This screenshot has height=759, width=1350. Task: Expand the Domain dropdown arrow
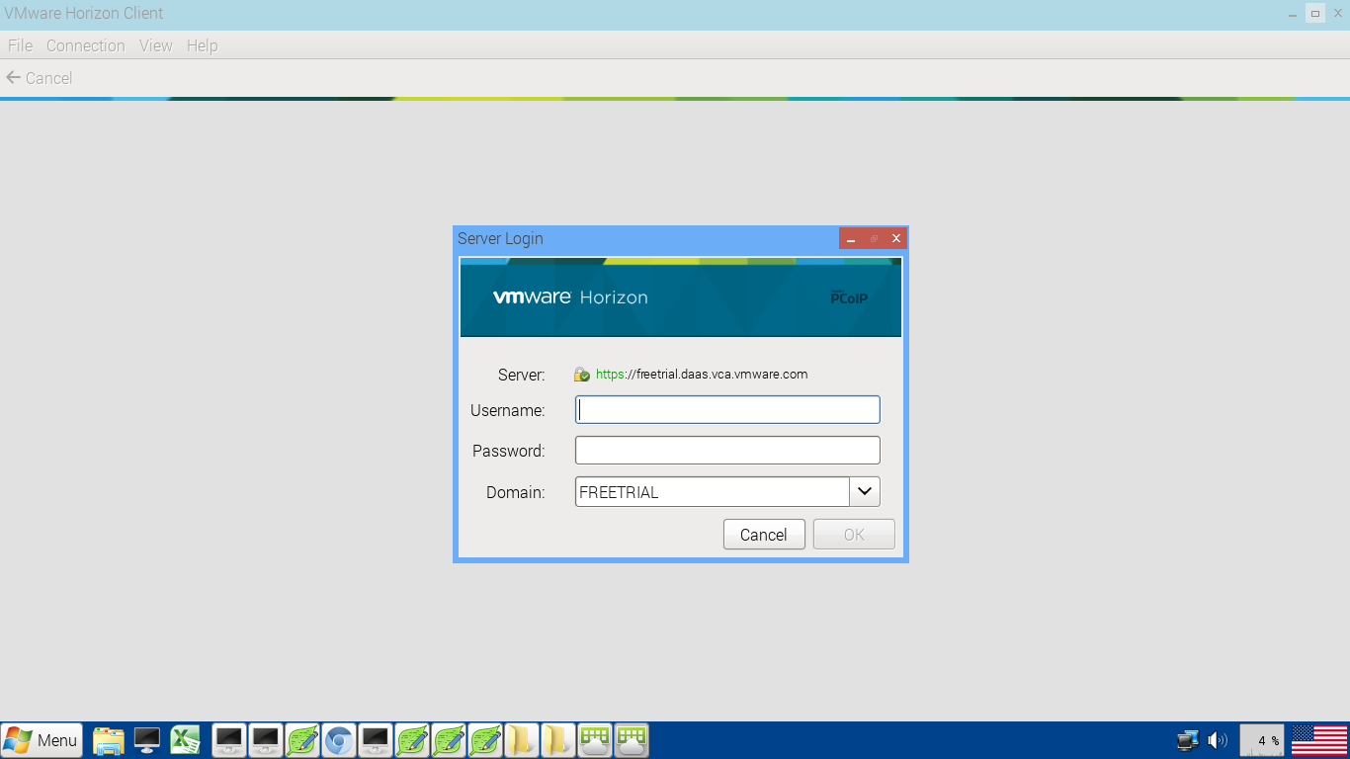coord(864,491)
